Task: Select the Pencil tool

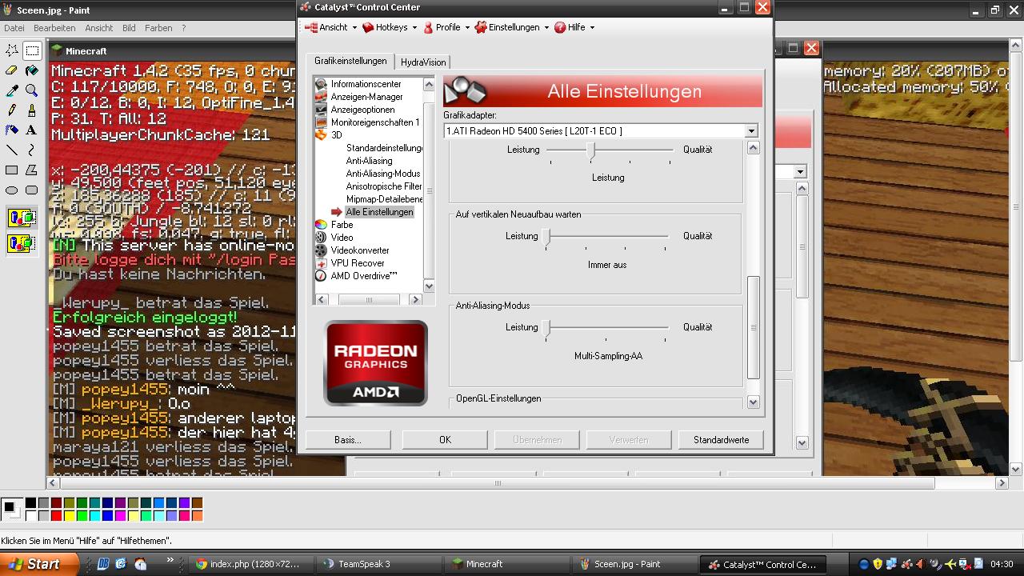Action: click(x=12, y=110)
